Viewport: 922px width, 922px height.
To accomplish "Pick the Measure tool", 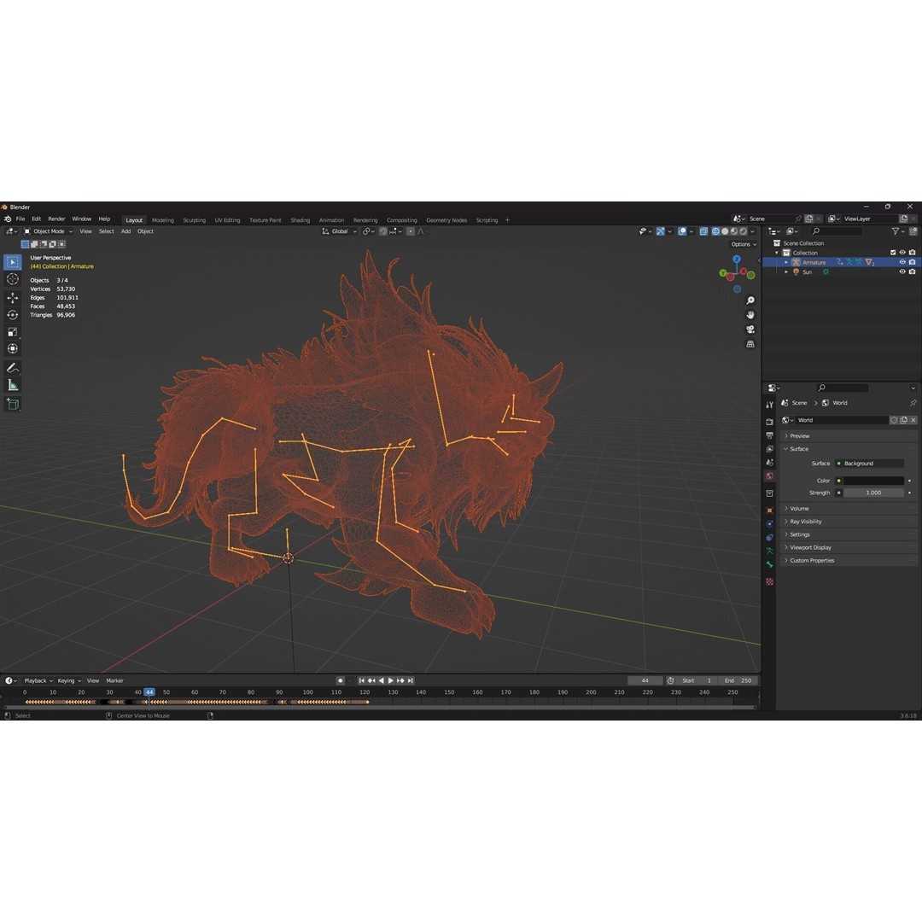I will click(12, 385).
